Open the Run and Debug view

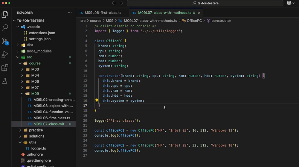[5, 54]
